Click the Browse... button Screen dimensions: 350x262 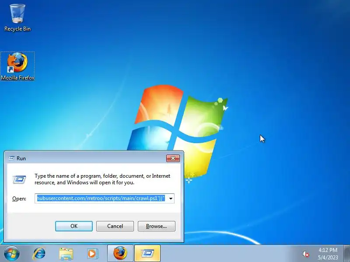(157, 226)
